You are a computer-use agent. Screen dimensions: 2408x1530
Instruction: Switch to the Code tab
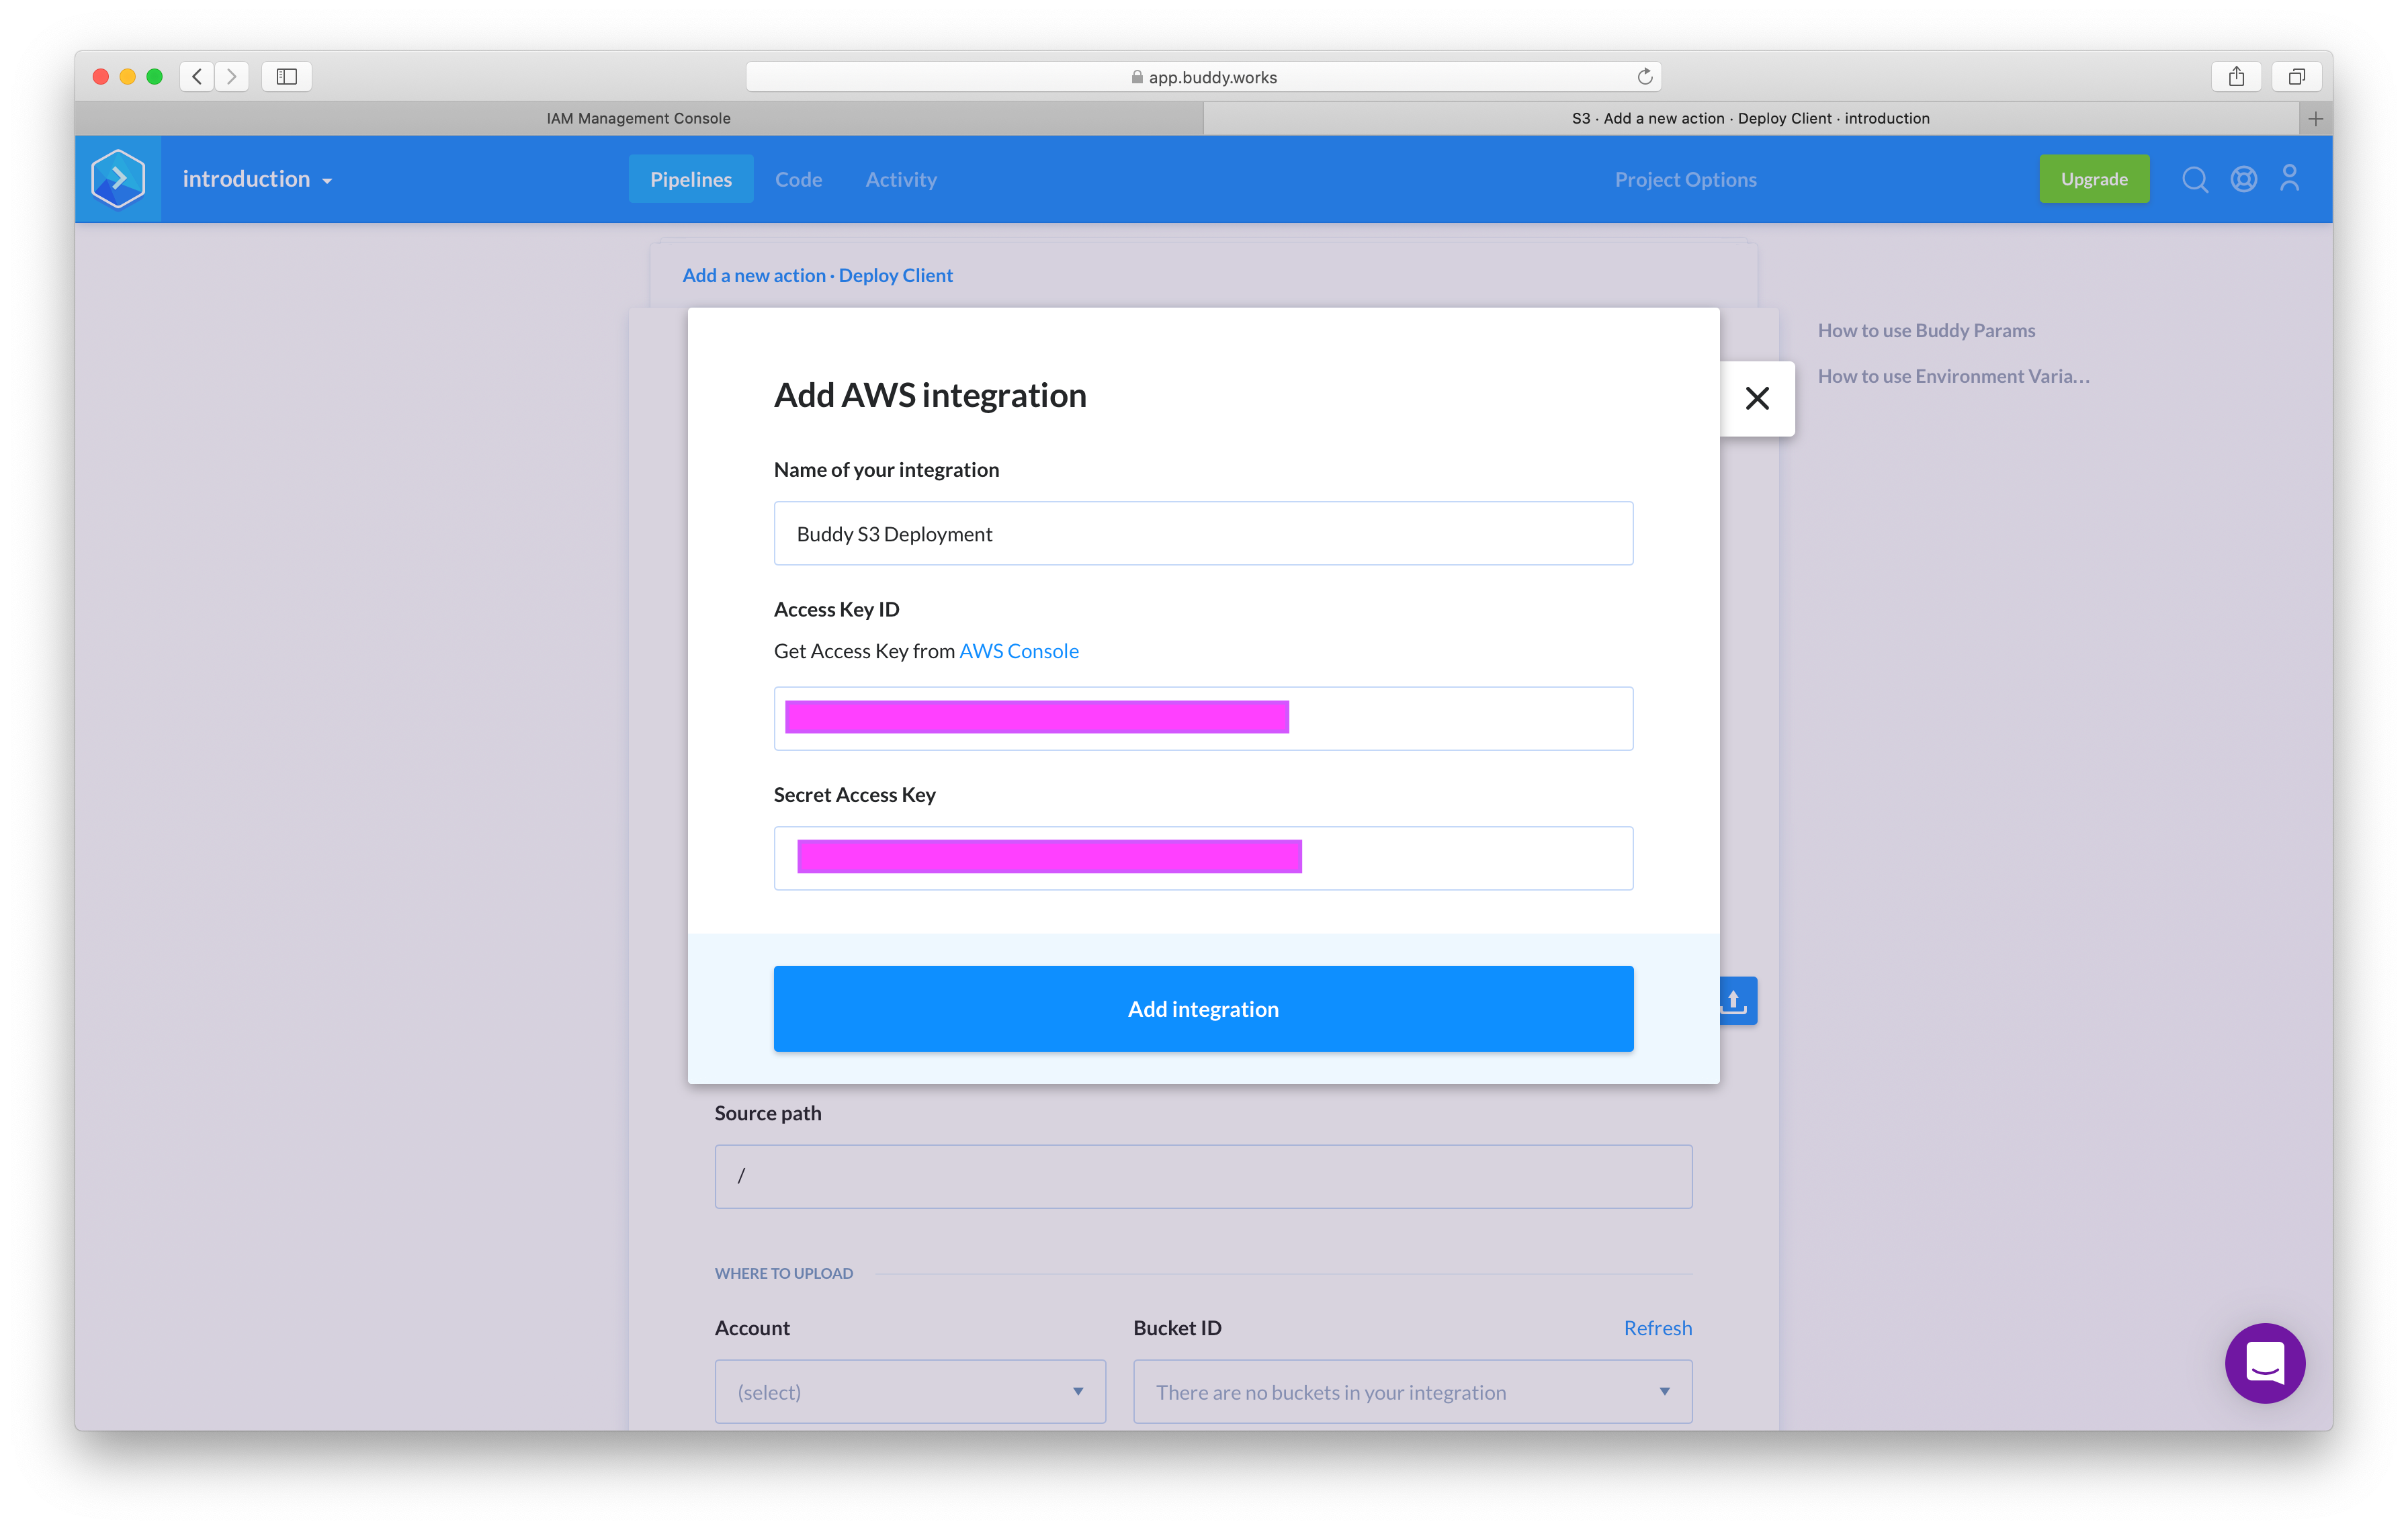point(798,180)
